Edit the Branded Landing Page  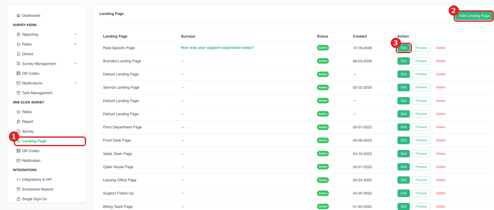click(404, 61)
